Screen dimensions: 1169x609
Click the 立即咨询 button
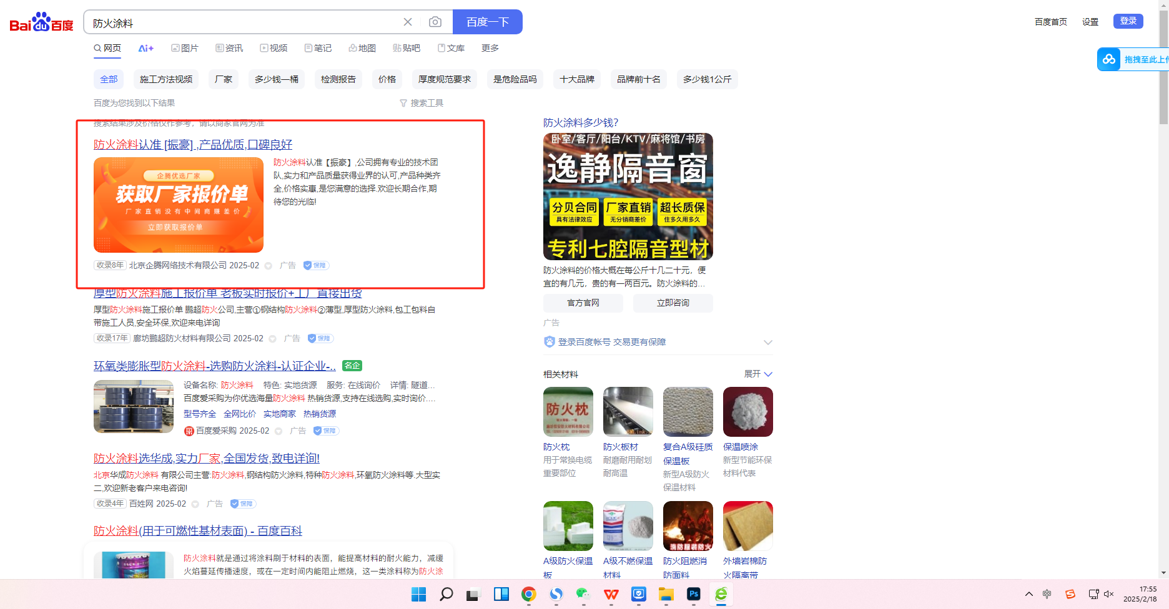(673, 303)
